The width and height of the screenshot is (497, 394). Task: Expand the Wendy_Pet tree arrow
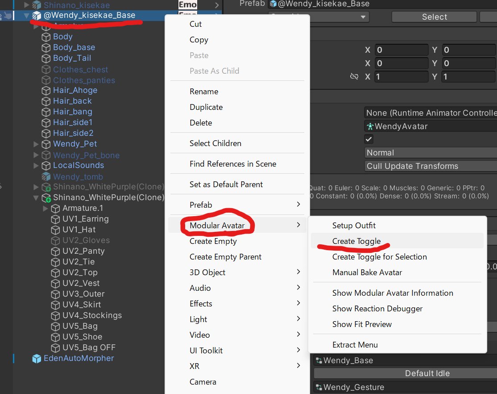tap(36, 144)
